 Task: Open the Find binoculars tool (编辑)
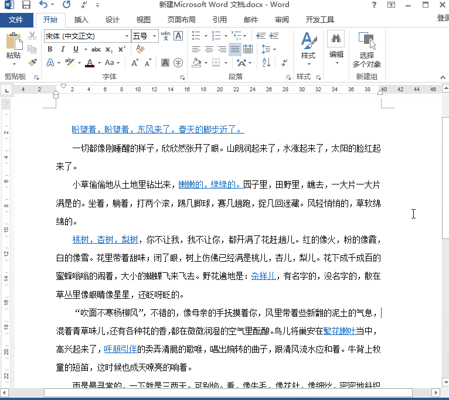pos(336,40)
